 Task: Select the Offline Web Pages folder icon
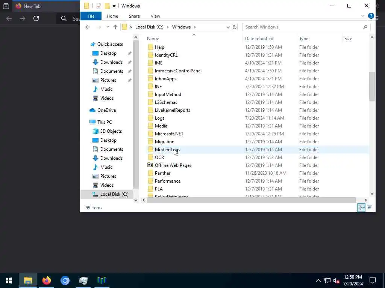(x=150, y=165)
